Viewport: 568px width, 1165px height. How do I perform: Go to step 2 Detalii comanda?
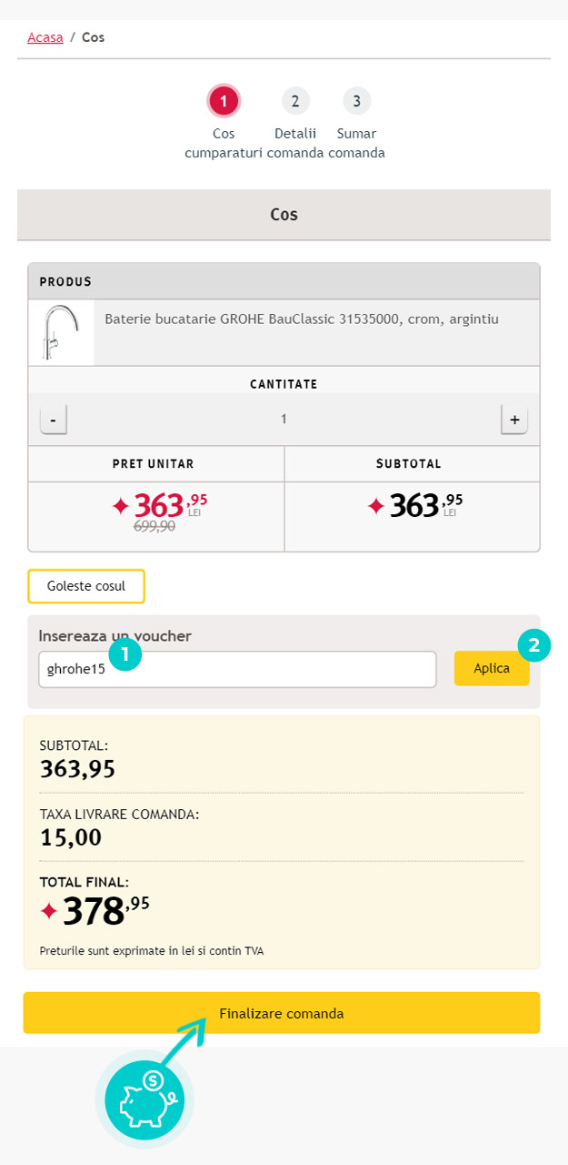(x=295, y=100)
